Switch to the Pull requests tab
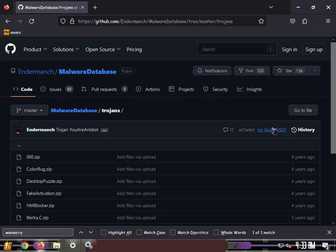Image resolution: width=336 pixels, height=252 pixels. point(105,89)
